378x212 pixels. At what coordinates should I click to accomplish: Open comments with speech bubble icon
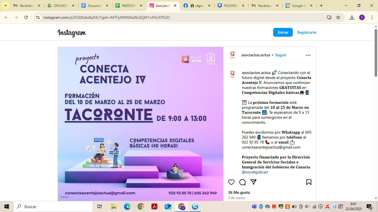click(x=242, y=182)
